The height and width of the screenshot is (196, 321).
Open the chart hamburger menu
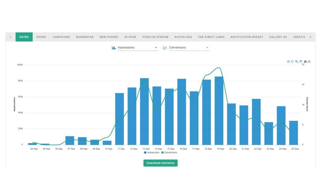coord(309,62)
